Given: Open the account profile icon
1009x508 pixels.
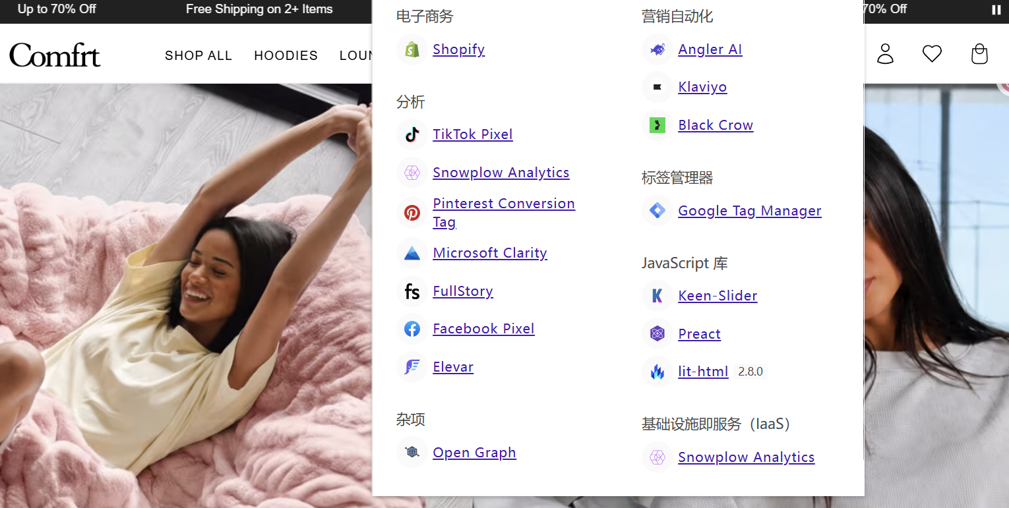Looking at the screenshot, I should [885, 54].
